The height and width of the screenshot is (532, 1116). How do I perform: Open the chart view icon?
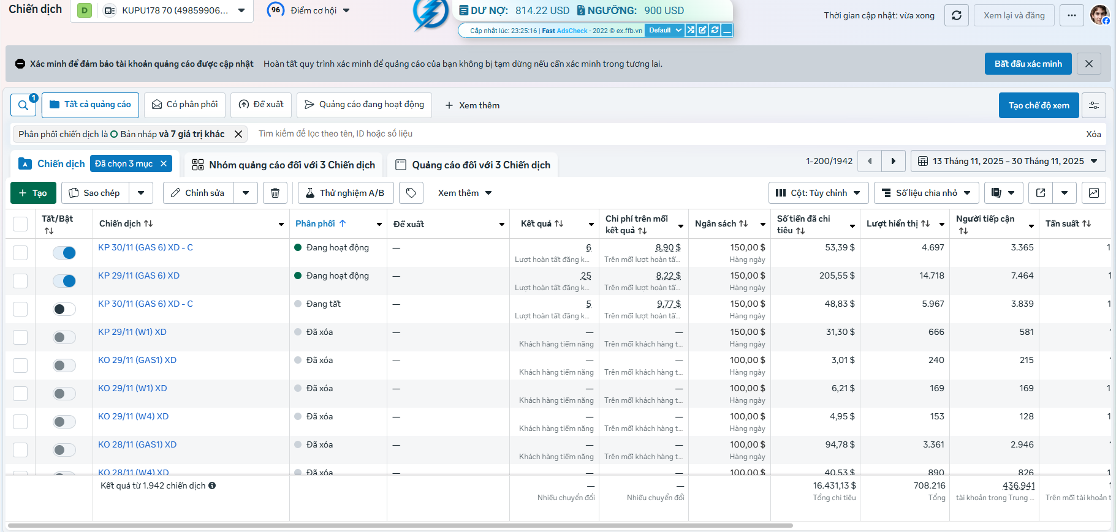click(x=1094, y=193)
